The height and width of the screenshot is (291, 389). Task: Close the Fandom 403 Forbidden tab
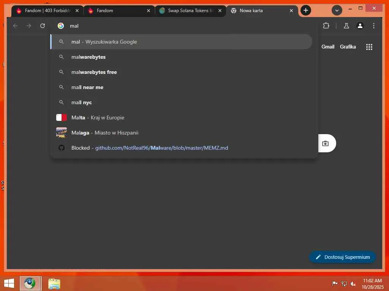coord(77,11)
